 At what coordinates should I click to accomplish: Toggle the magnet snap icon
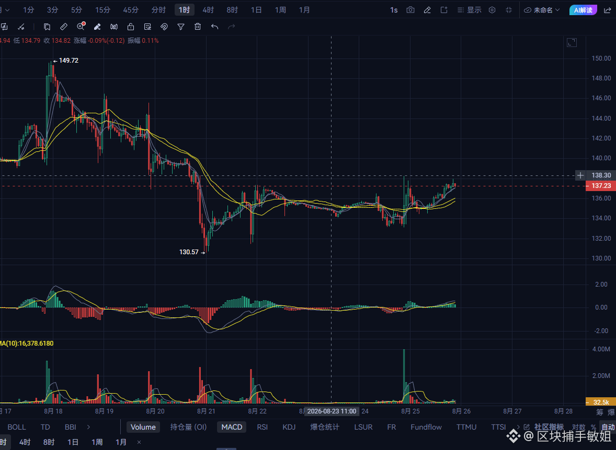click(164, 27)
